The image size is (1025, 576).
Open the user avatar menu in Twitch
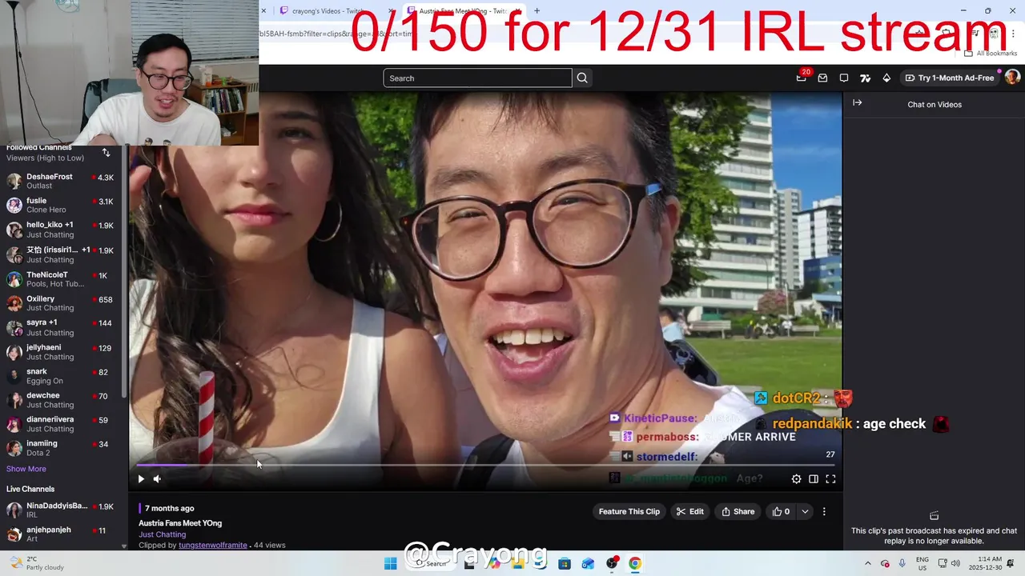pyautogui.click(x=1012, y=77)
